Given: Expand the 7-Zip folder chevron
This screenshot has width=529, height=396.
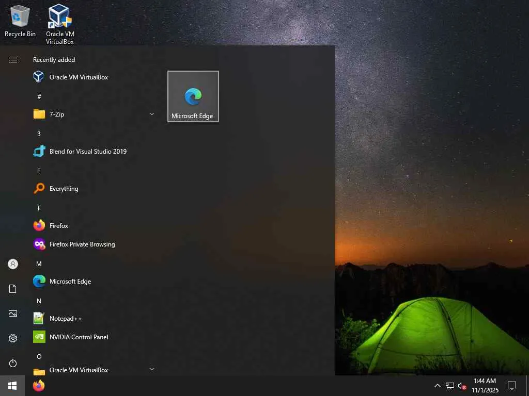Looking at the screenshot, I should click(x=152, y=114).
